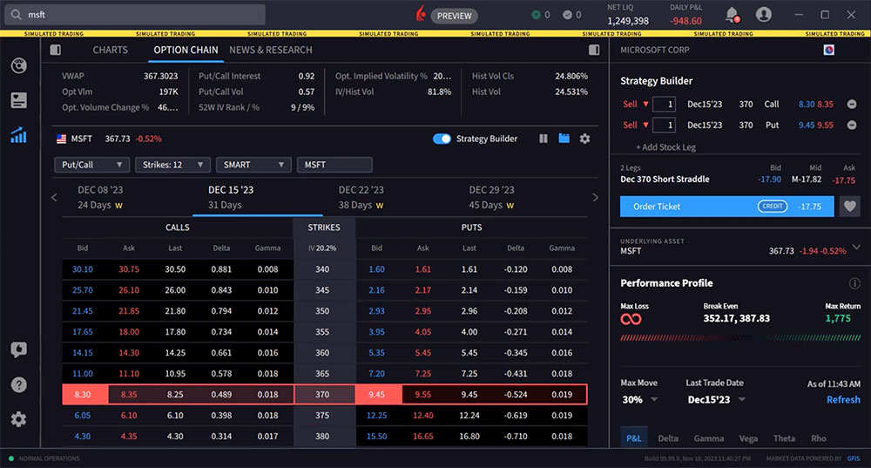The image size is (871, 468).
Task: Select the DEC 15 '23 expiration
Action: tap(258, 197)
